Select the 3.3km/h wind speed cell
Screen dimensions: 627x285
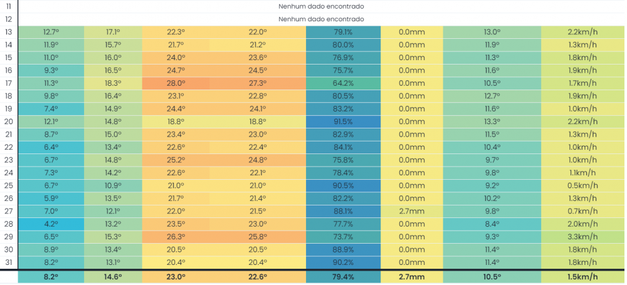(x=582, y=237)
